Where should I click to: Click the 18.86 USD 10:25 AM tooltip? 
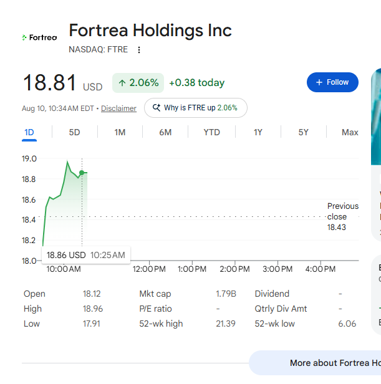86,255
